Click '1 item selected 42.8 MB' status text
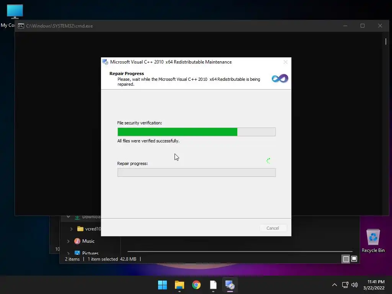The width and height of the screenshot is (392, 294). click(x=112, y=259)
